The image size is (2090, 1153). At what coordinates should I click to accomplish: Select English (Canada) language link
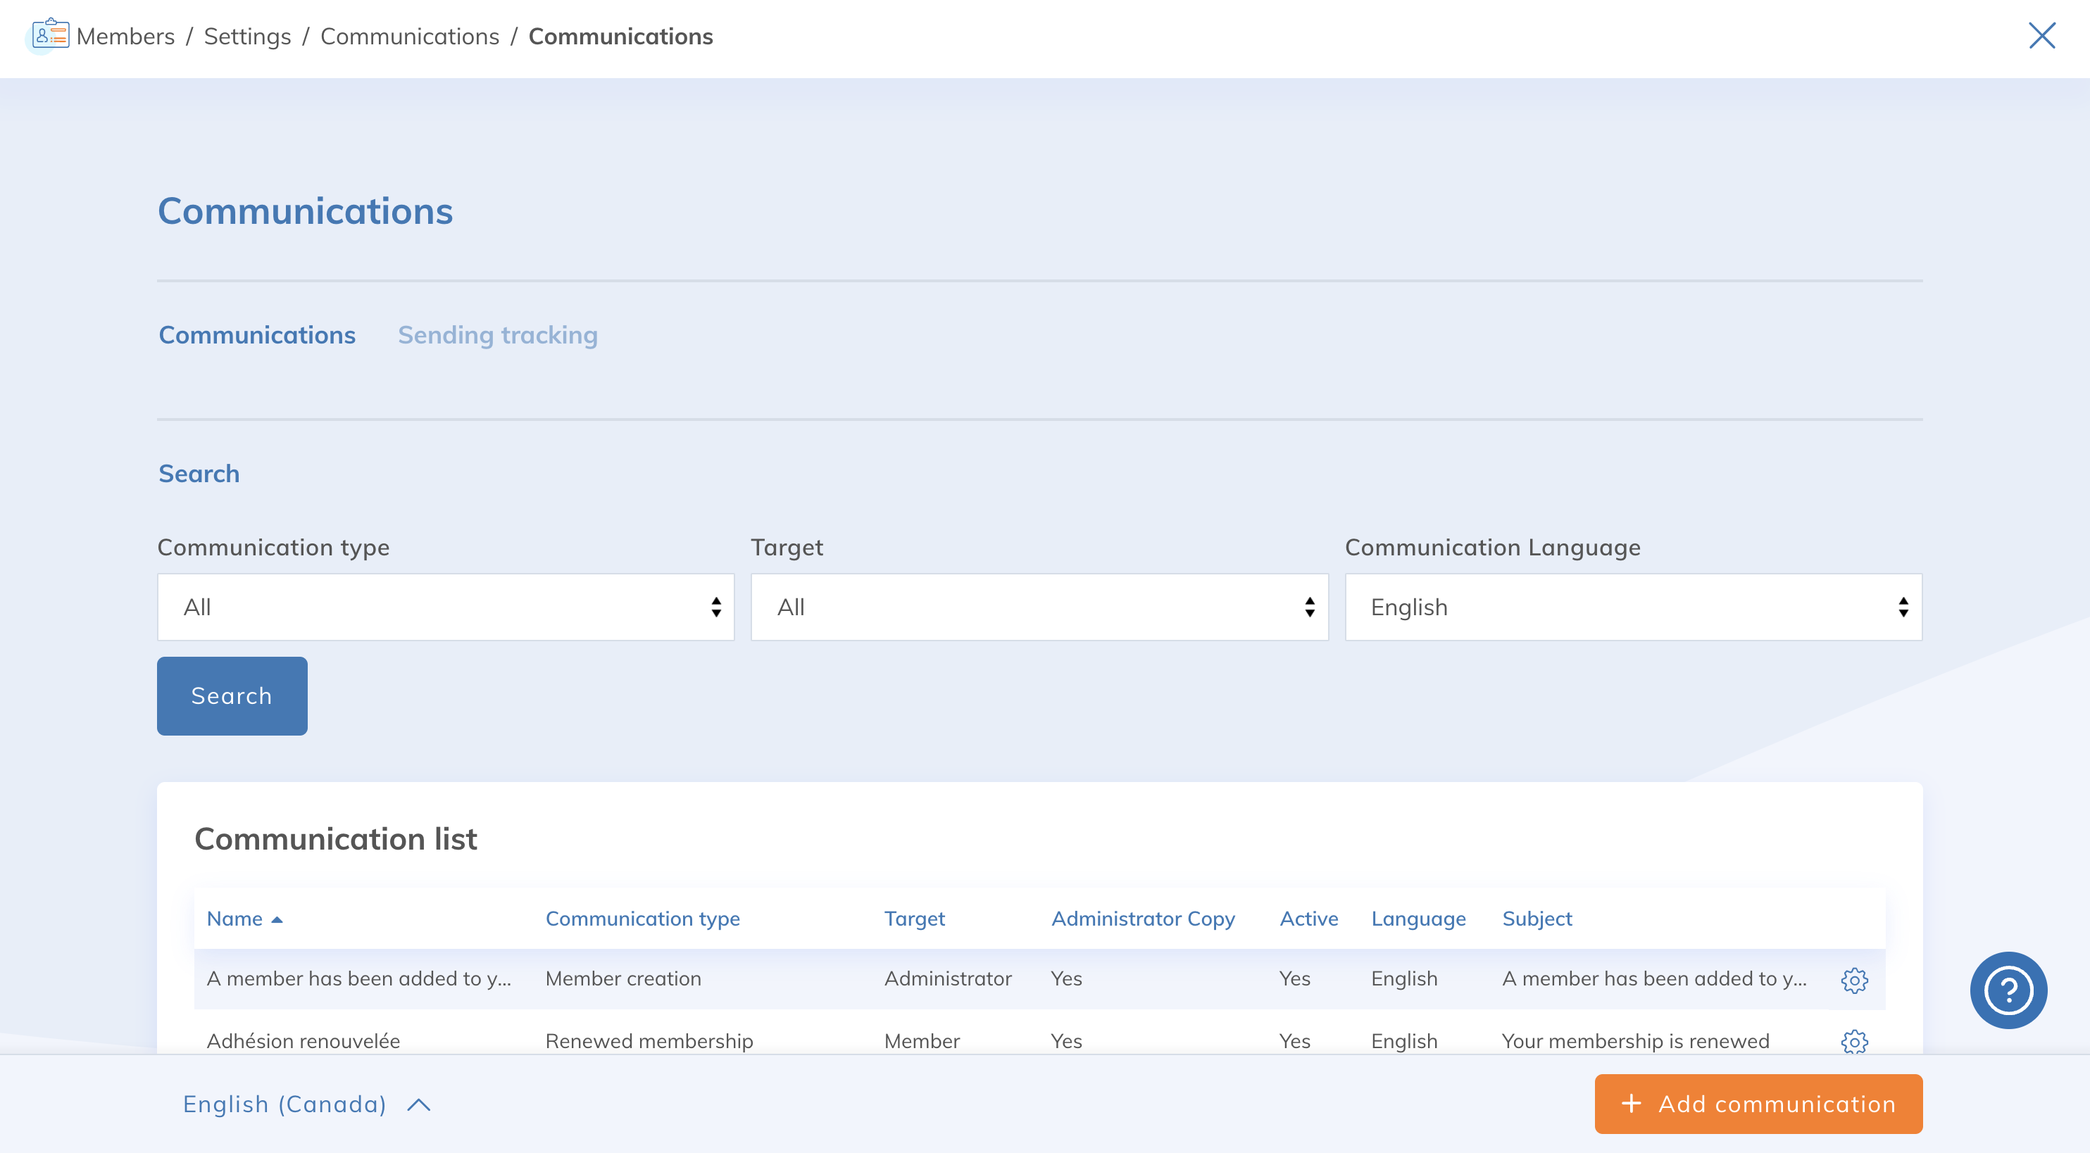[284, 1104]
